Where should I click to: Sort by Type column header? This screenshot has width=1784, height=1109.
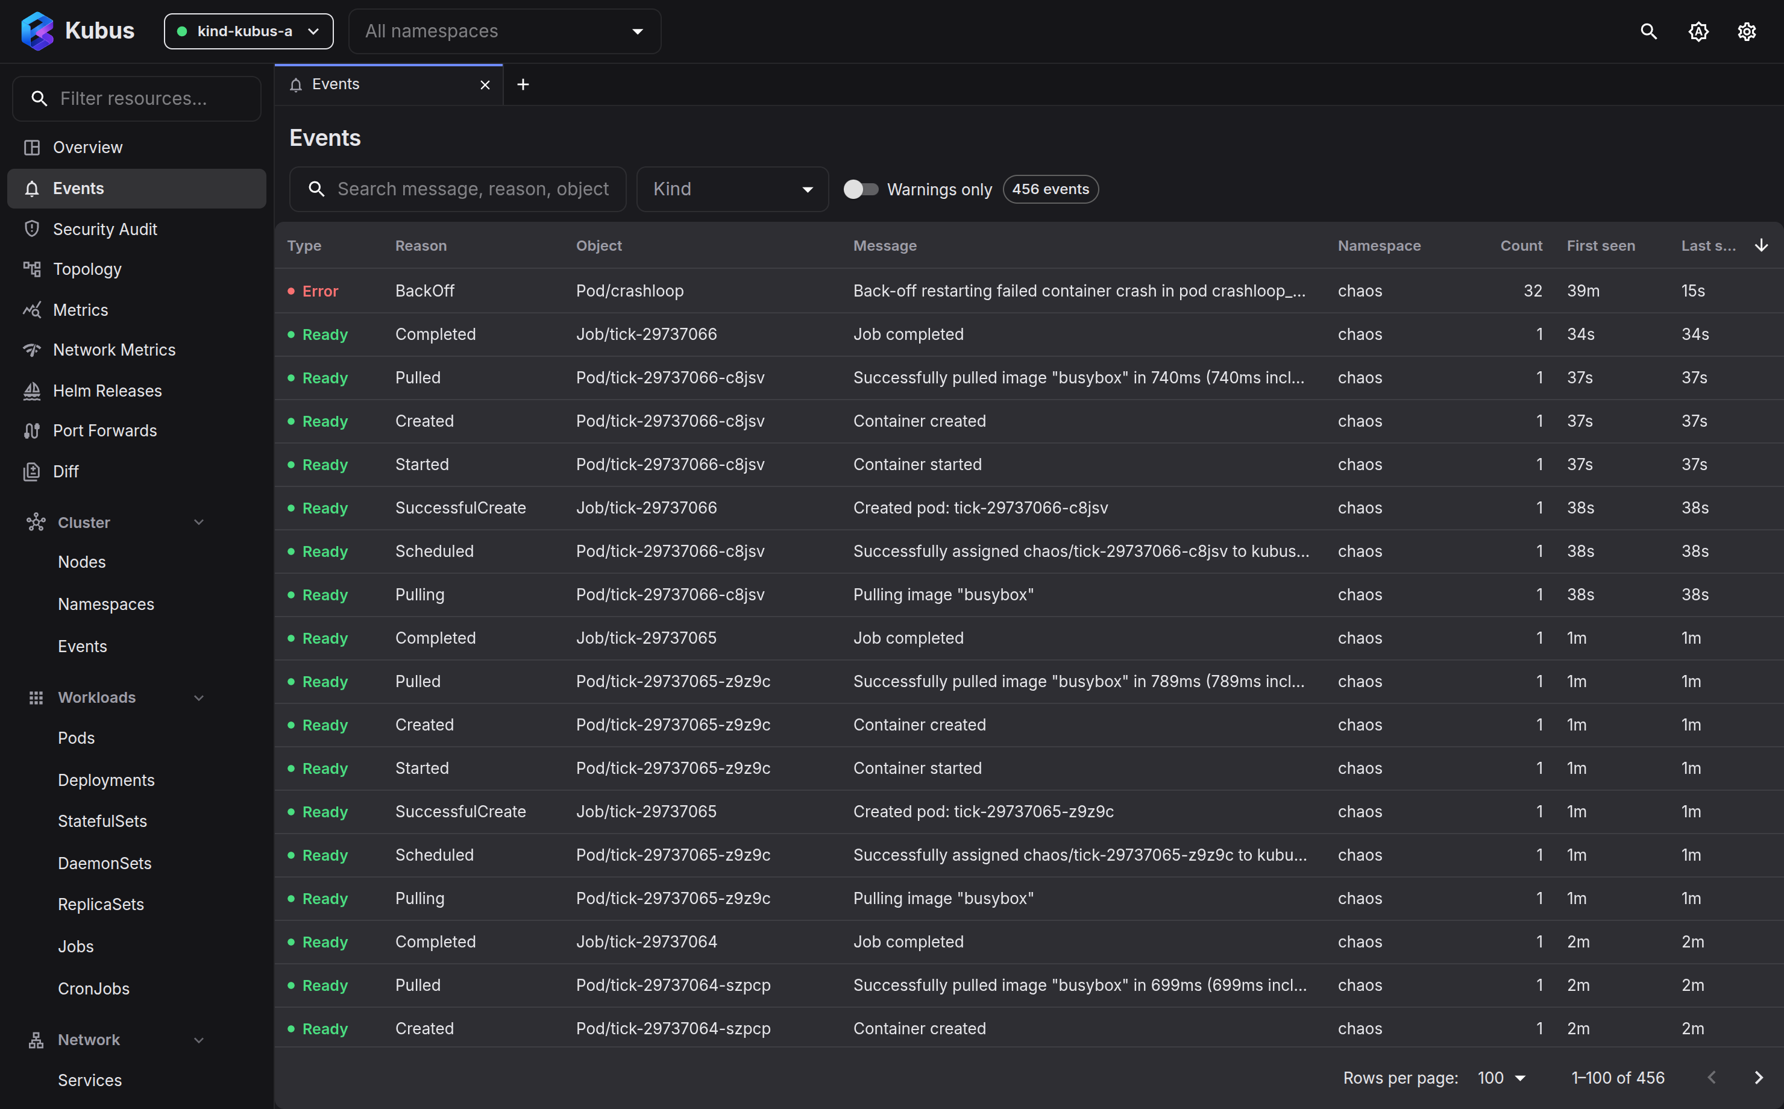304,246
